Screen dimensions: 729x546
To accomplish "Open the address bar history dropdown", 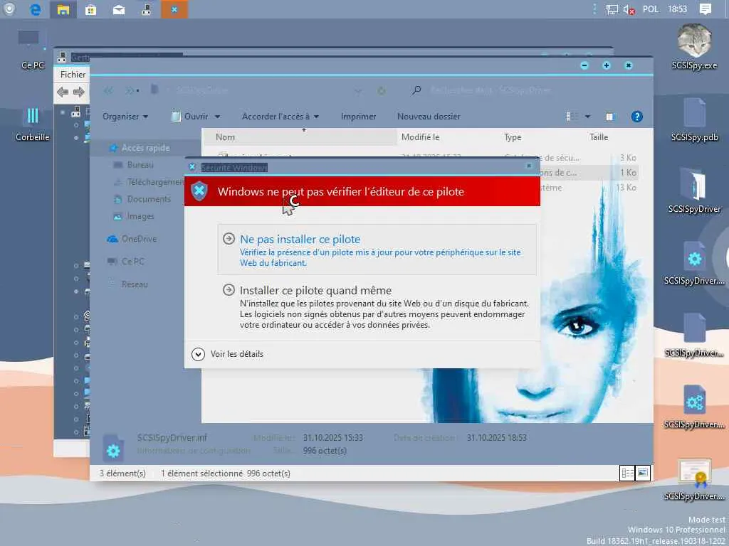I will tap(358, 91).
